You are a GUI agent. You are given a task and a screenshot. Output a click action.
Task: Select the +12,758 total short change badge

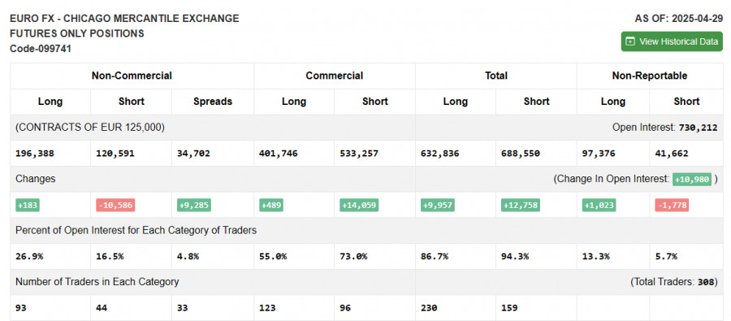tap(521, 206)
